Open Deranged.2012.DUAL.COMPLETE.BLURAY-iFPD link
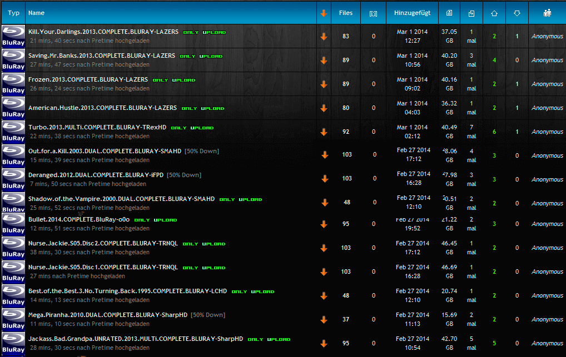566x357 pixels. tap(96, 175)
